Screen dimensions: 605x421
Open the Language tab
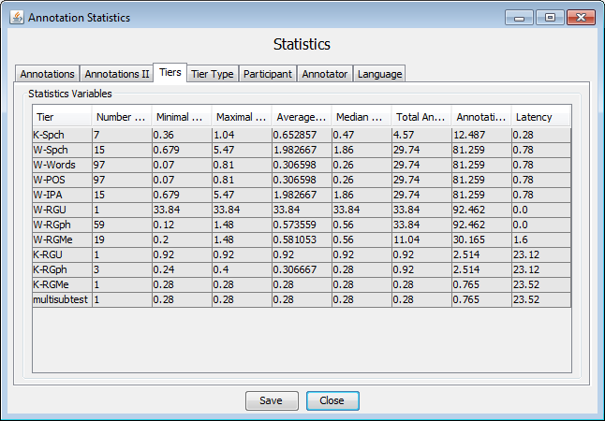(x=379, y=74)
